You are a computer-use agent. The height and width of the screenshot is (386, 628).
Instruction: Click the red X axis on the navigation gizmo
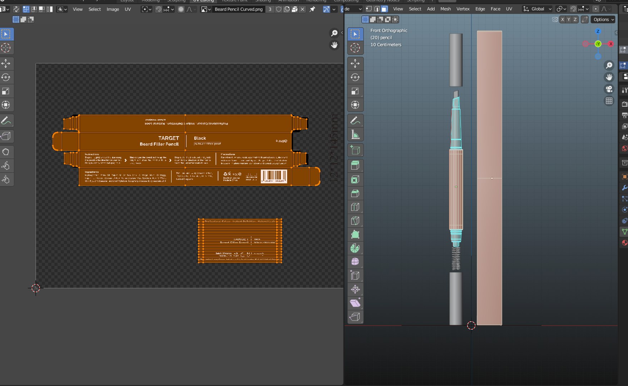click(x=611, y=44)
